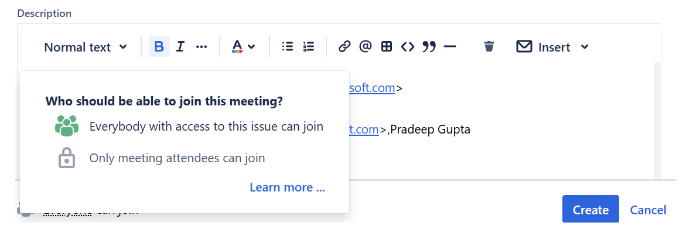Select Everybody with access can join
The width and height of the screenshot is (693, 236).
(206, 126)
